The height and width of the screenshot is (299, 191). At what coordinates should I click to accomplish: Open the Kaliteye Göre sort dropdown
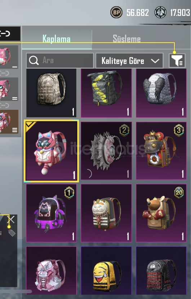pyautogui.click(x=129, y=61)
